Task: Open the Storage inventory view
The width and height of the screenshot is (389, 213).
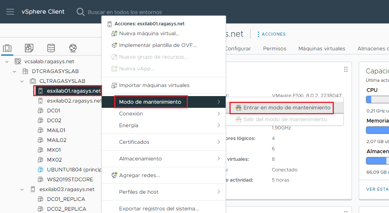Action: coord(51,48)
